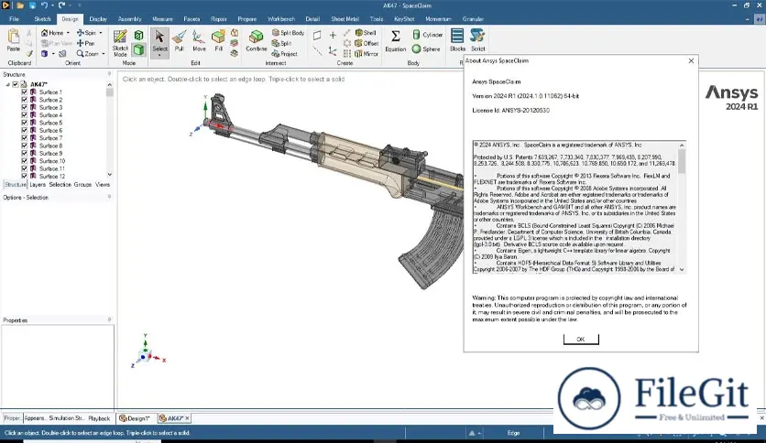This screenshot has width=766, height=443.
Task: Open the Layers panel tab
Action: click(38, 185)
